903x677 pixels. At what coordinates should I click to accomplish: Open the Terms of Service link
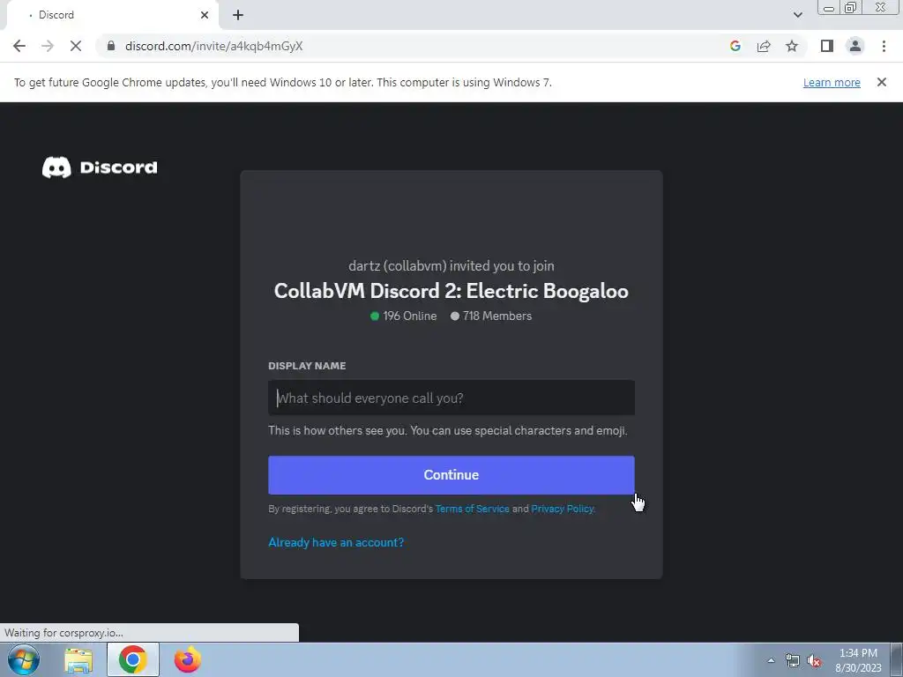coord(473,509)
